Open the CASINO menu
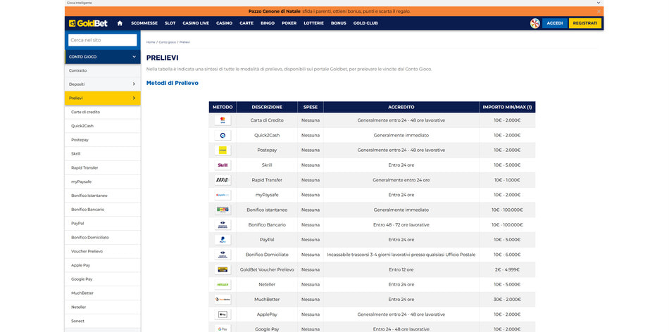This screenshot has width=669, height=332. pyautogui.click(x=225, y=23)
